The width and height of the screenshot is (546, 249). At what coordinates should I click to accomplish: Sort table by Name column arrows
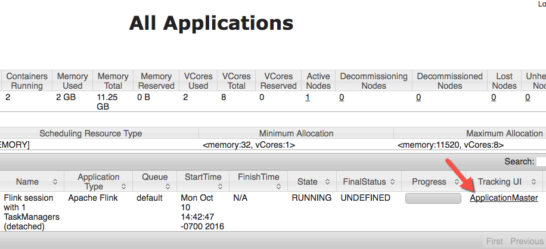click(x=55, y=182)
